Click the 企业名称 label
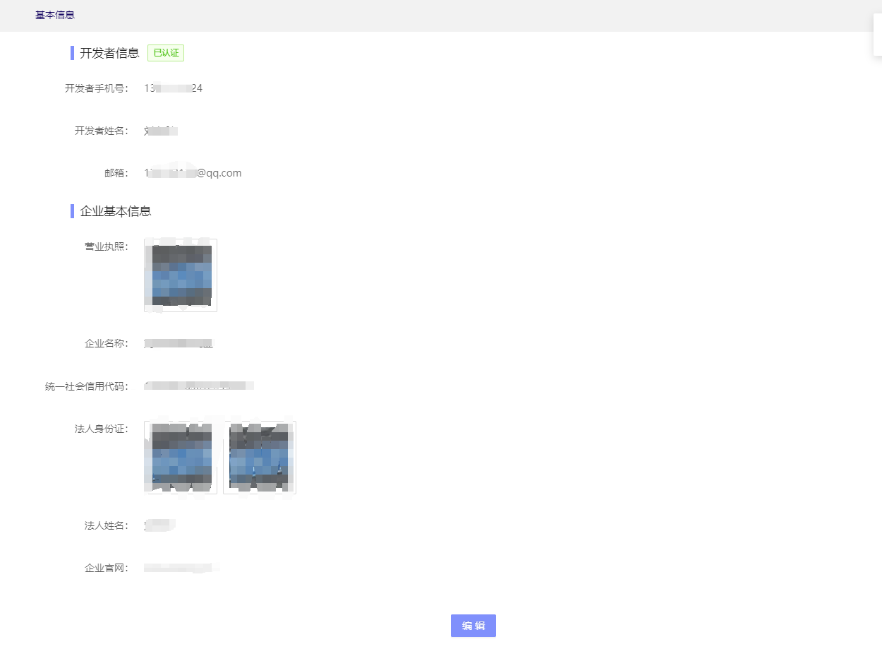 (x=107, y=344)
